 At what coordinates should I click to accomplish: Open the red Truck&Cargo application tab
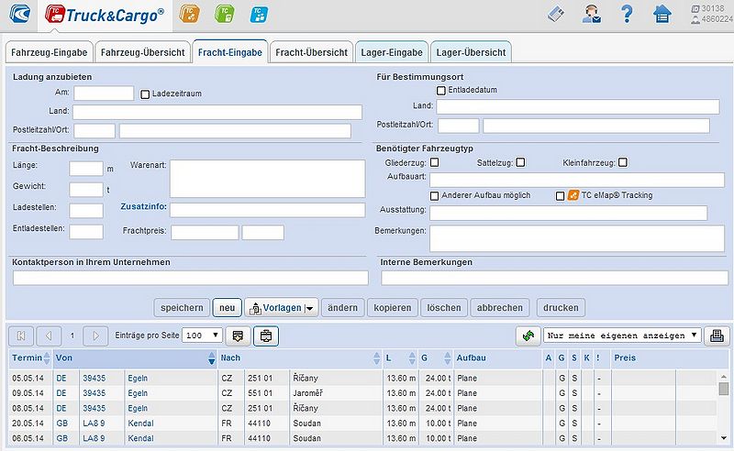(105, 15)
